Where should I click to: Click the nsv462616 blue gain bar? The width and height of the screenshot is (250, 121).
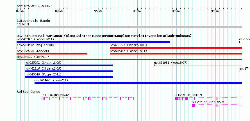69,71
